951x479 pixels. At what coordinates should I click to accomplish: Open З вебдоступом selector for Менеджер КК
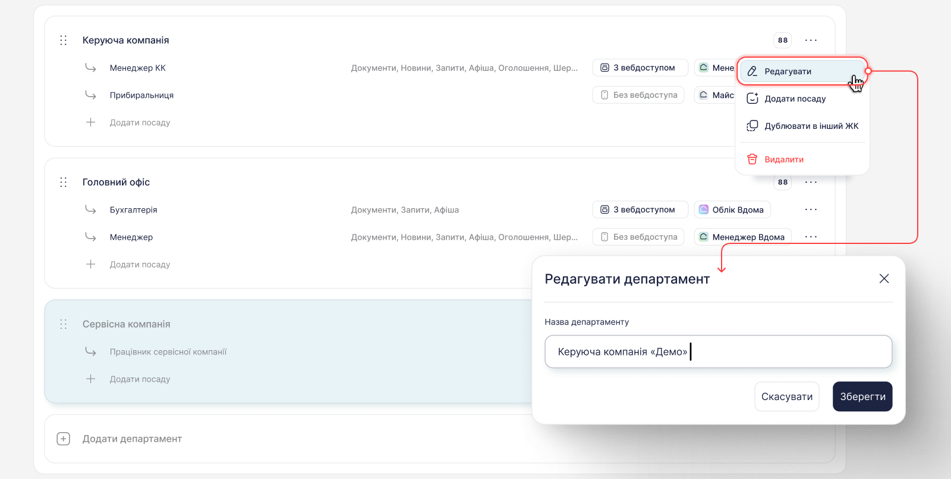coord(640,68)
